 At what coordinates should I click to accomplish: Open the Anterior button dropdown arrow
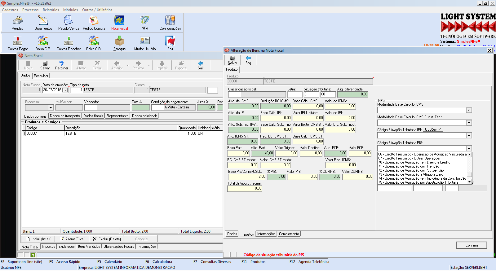[x=127, y=65]
